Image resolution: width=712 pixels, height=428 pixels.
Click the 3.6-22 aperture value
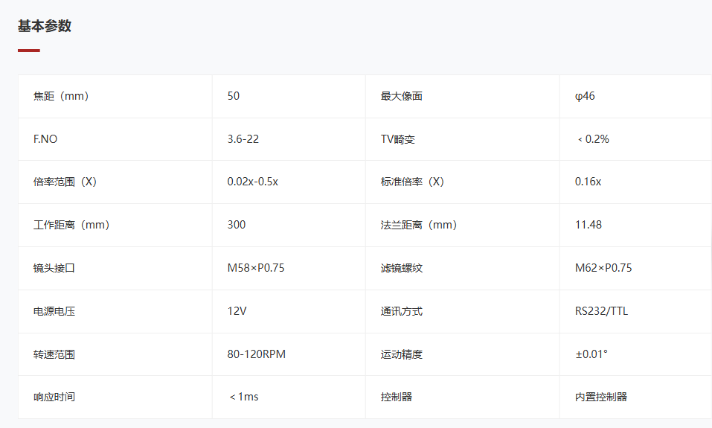(243, 139)
